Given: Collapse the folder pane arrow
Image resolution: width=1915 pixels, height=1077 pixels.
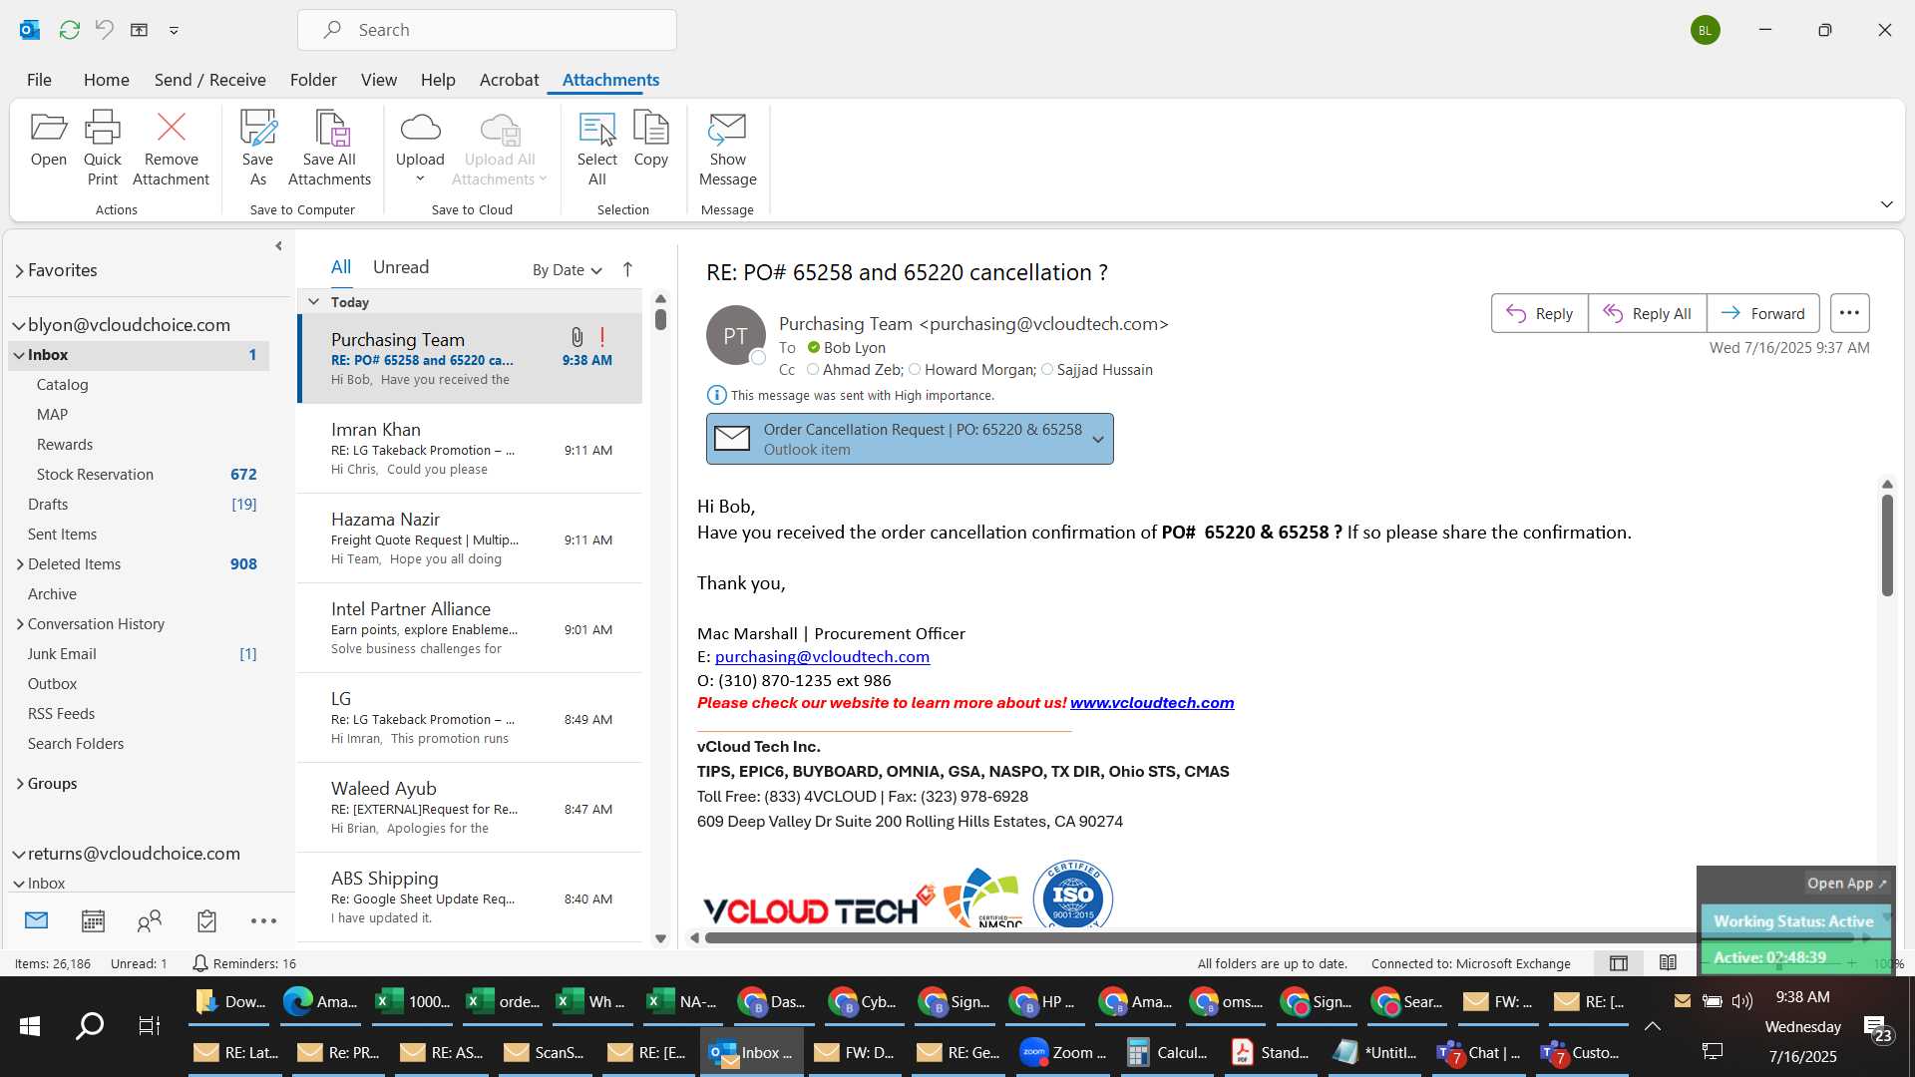Looking at the screenshot, I should point(278,245).
